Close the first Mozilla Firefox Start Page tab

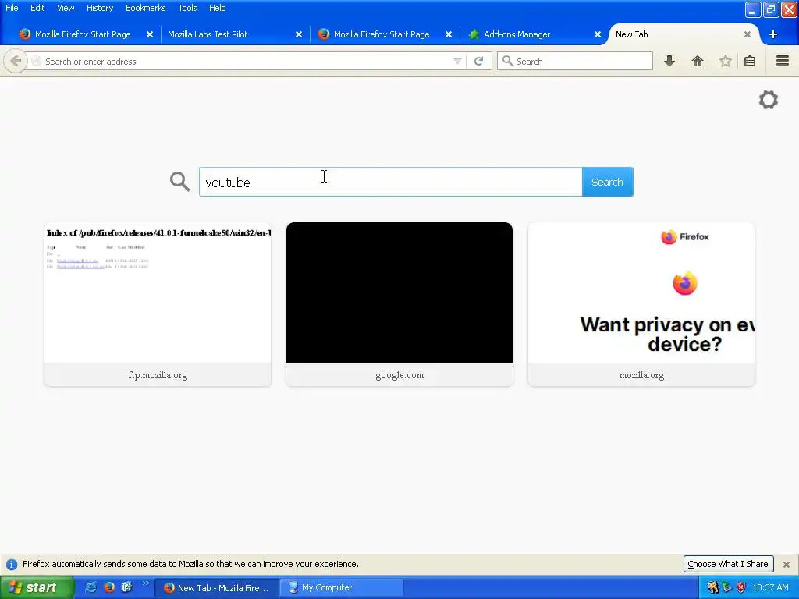149,34
